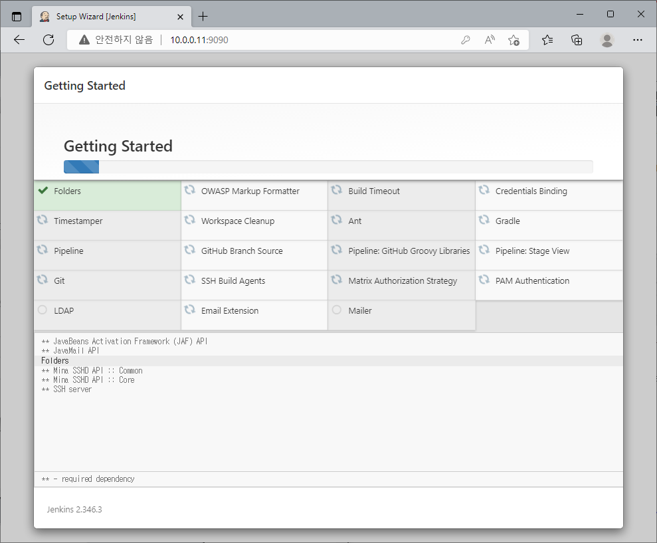This screenshot has width=657, height=543.
Task: Click the SSH server log line
Action: point(66,389)
